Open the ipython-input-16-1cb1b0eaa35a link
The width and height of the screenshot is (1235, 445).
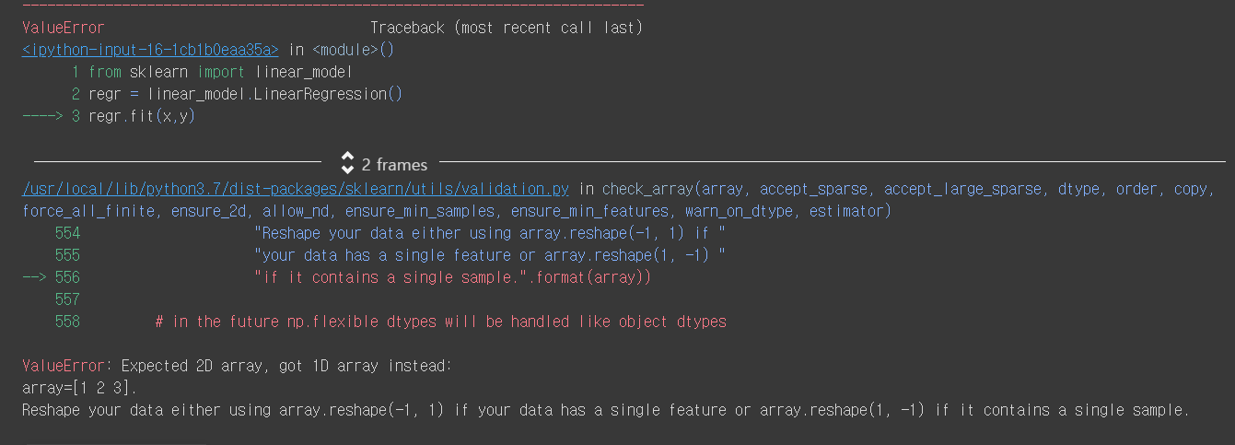(150, 50)
